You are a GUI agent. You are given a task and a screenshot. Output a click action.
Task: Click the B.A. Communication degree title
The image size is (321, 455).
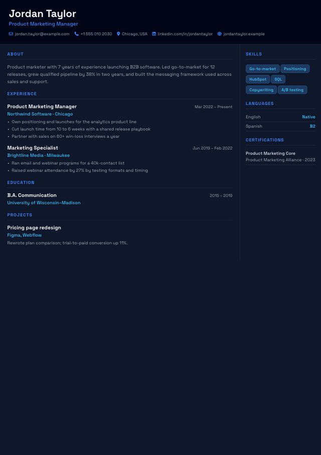click(32, 195)
